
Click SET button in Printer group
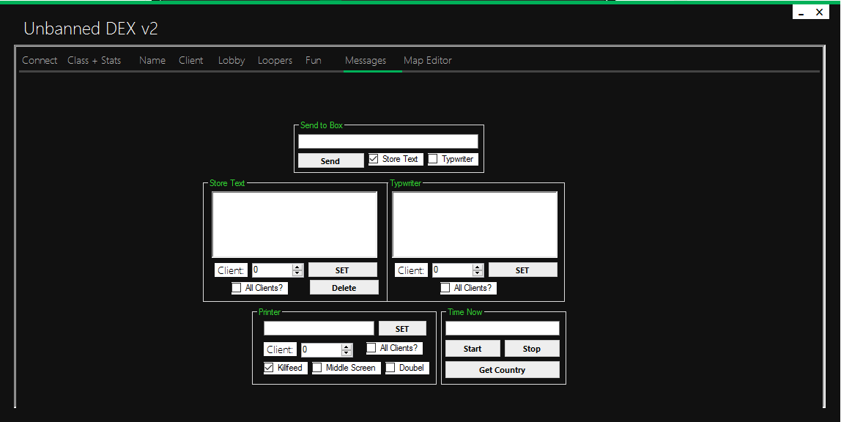coord(402,328)
